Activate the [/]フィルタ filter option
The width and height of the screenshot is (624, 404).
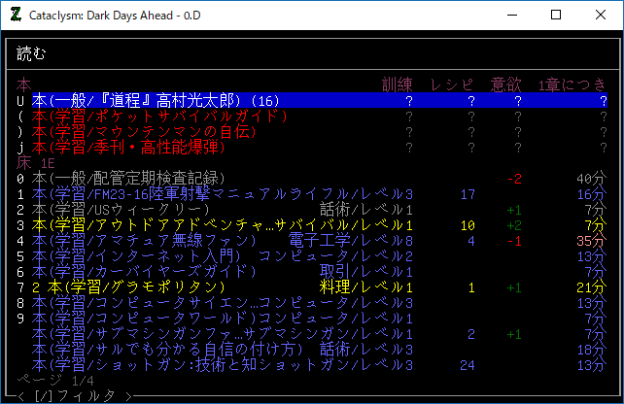point(74,395)
